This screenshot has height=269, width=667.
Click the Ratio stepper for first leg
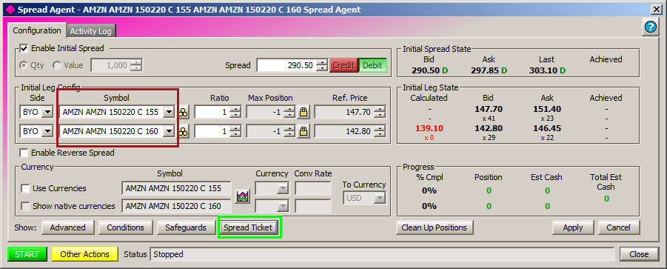235,113
